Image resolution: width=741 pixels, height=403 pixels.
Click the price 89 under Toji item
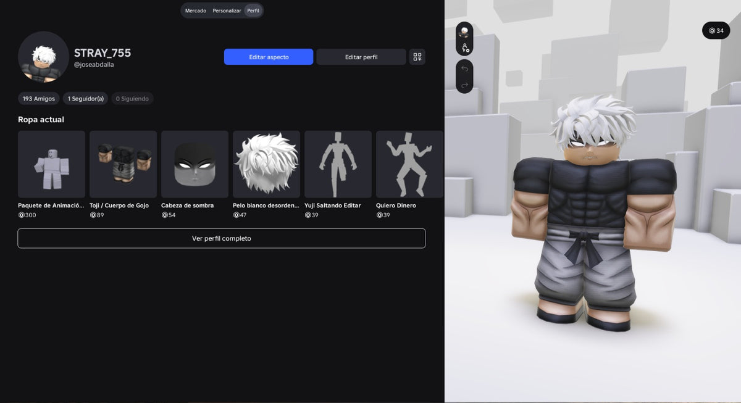coord(97,215)
